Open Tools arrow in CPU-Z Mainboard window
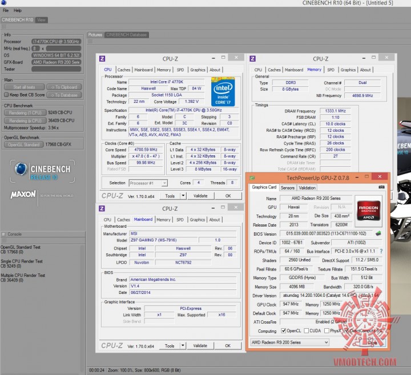This screenshot has height=375, width=411. 183,346
